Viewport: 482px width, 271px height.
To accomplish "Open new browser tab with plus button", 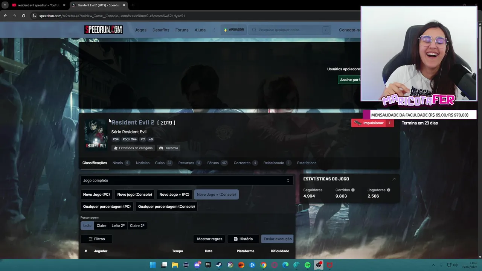I will (133, 5).
